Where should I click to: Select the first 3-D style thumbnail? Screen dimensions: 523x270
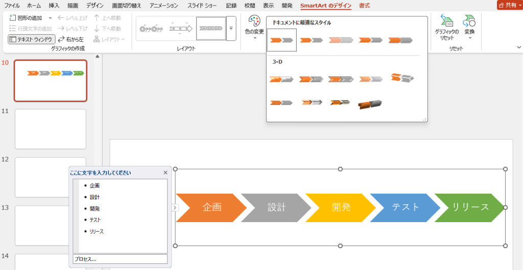click(x=281, y=79)
